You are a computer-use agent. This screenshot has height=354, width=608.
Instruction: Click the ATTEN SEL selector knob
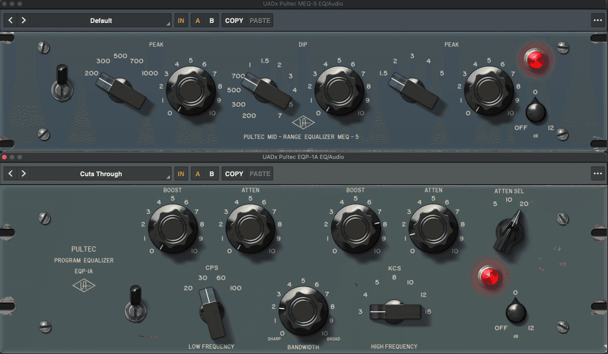509,232
